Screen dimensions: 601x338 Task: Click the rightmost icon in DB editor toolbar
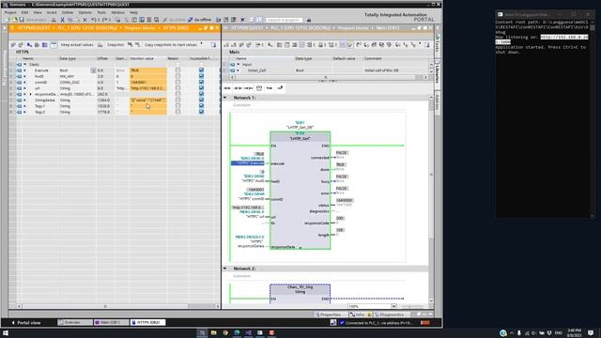[x=213, y=45]
